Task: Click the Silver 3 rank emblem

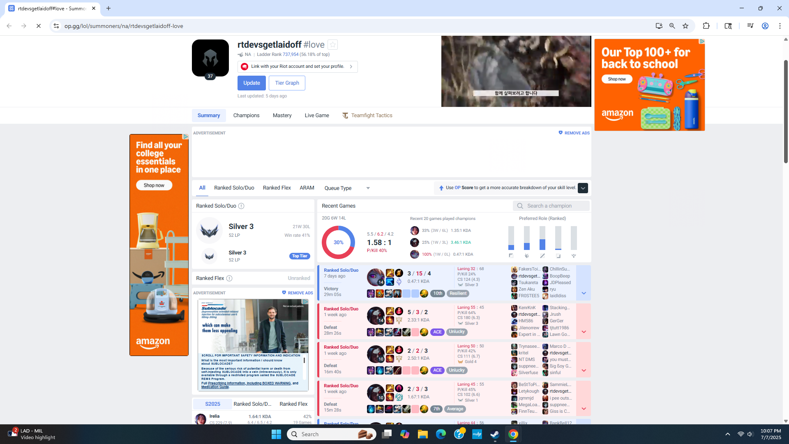Action: click(x=209, y=231)
